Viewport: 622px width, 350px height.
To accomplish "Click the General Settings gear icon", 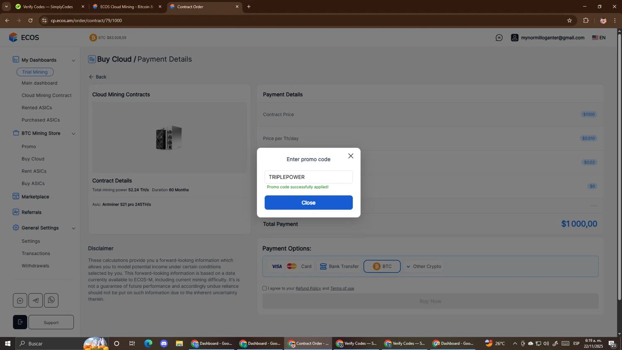I will click(x=16, y=228).
